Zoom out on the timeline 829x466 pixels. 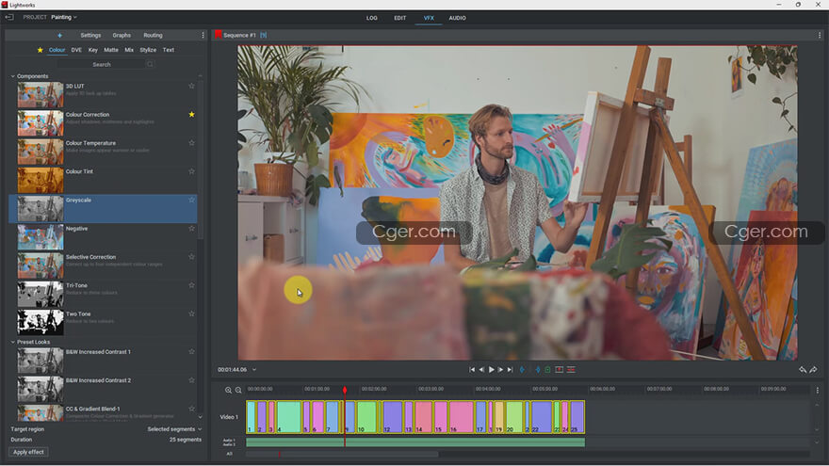pyautogui.click(x=238, y=390)
